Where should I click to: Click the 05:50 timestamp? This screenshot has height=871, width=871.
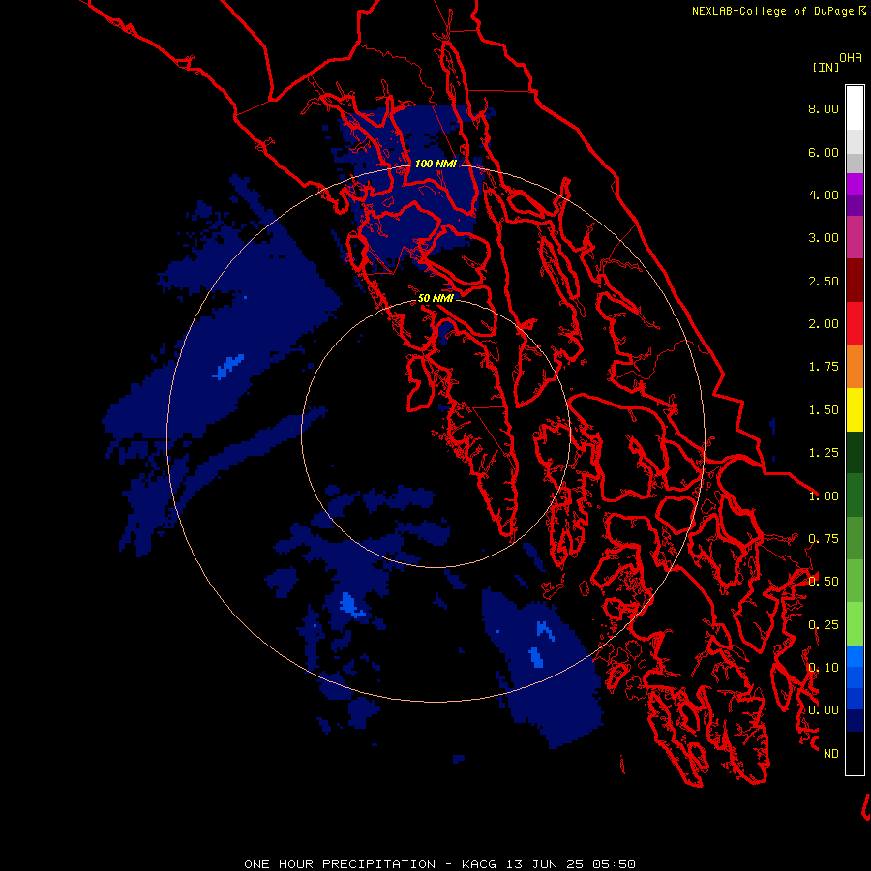(x=614, y=864)
